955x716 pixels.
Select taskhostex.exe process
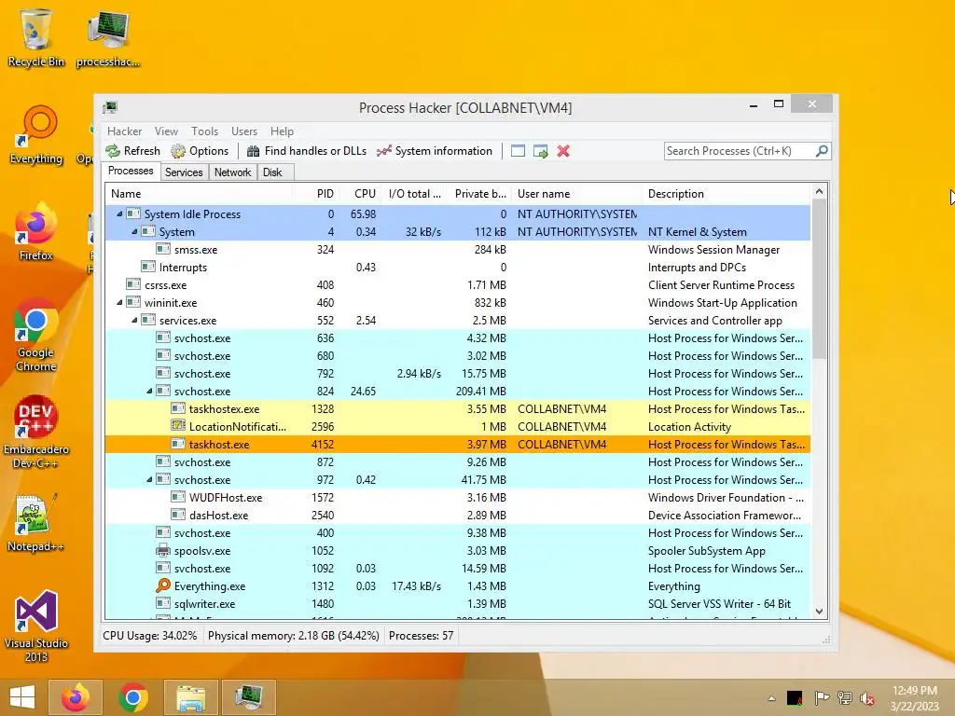[x=457, y=409]
